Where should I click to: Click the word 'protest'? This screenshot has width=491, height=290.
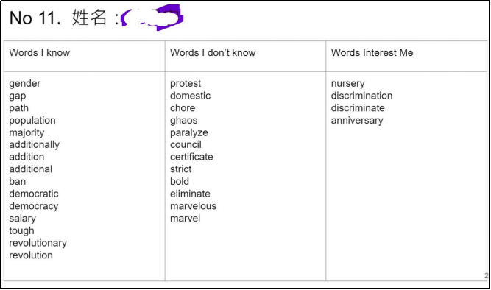coord(186,84)
